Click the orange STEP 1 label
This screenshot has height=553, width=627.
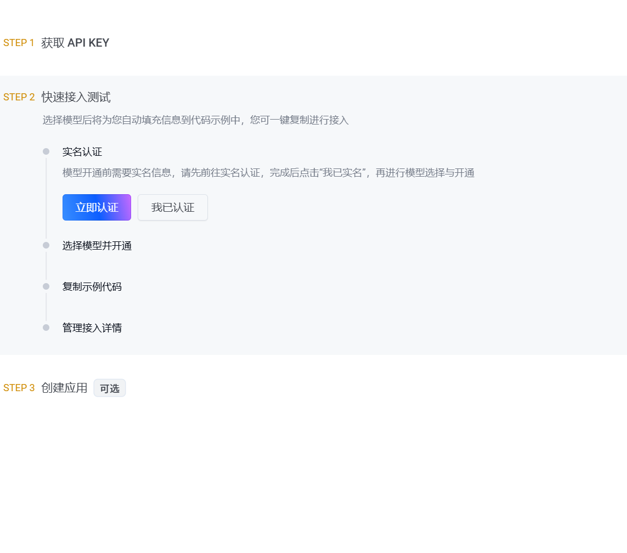click(x=19, y=43)
